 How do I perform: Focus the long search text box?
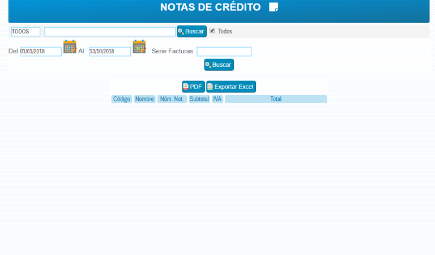110,32
